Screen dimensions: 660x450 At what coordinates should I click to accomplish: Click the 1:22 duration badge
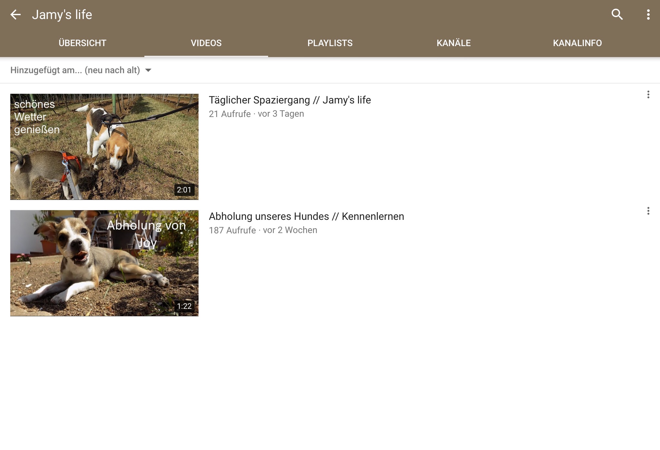tap(184, 306)
